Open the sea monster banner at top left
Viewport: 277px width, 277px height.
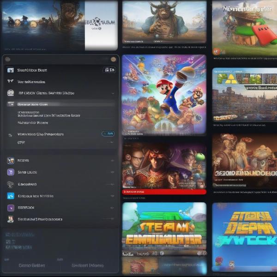tap(43, 25)
